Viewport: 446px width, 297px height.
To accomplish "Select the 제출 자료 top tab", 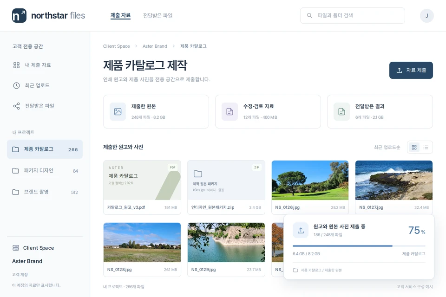I will pos(121,15).
